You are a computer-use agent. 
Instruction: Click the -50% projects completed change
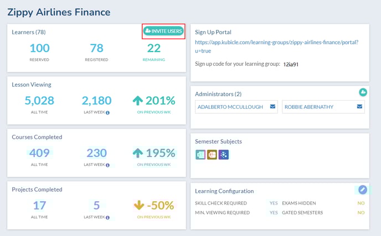161,205
